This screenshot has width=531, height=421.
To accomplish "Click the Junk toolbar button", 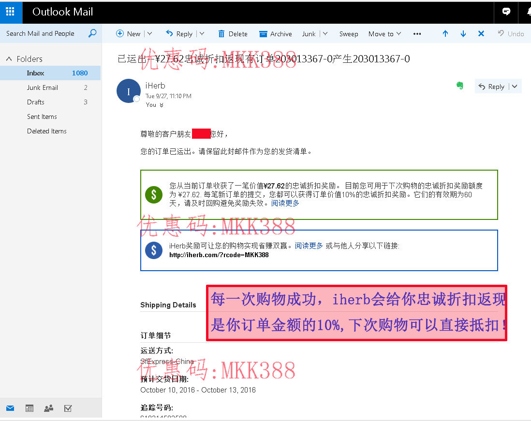I will pos(309,34).
